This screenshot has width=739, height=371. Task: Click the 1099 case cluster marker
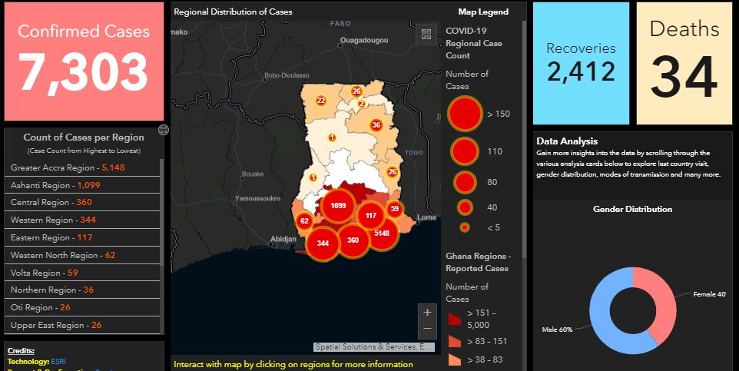point(337,206)
